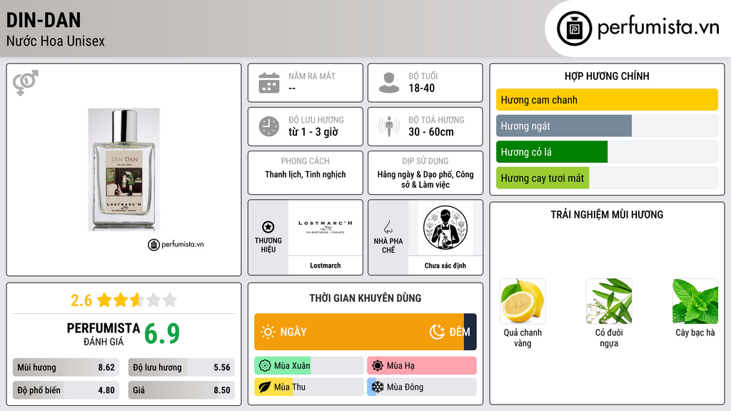Click the Dịp sử dụng label
The width and height of the screenshot is (731, 411).
425,161
